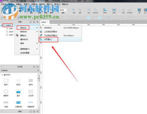Open the fill color picker
This screenshot has width=147, height=114.
[110, 18]
